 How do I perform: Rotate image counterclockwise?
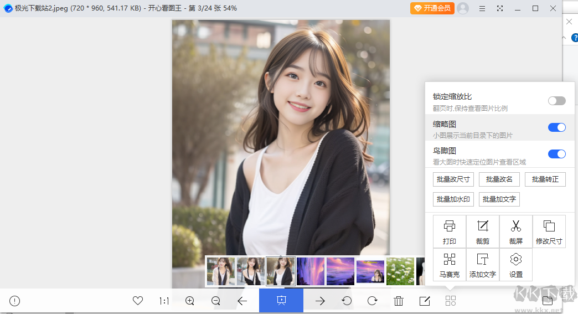(347, 301)
